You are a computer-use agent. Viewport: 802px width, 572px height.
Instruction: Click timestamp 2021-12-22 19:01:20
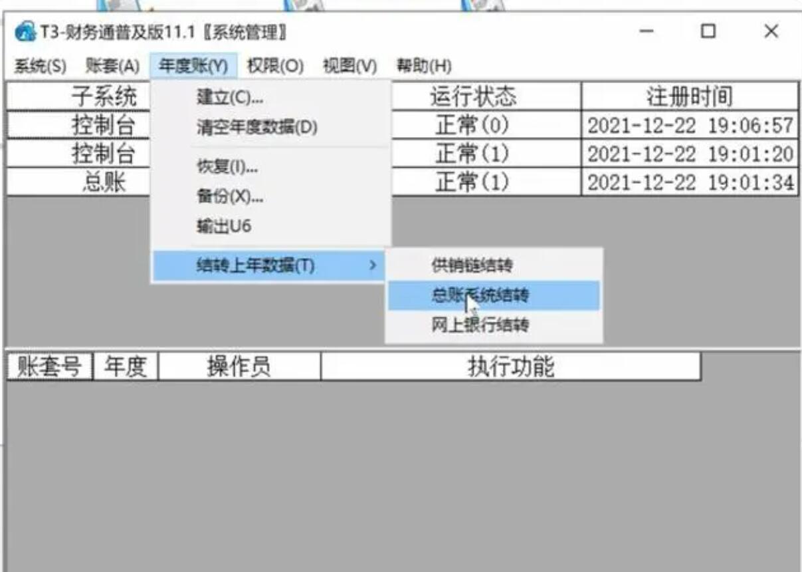[690, 154]
